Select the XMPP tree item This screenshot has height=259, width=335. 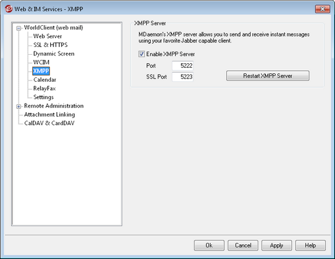click(x=41, y=71)
